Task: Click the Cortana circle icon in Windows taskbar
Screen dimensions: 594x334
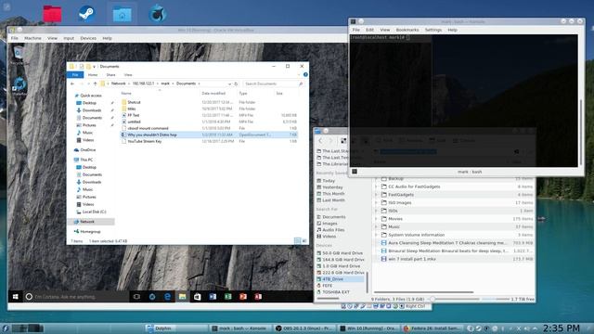Action: 29,297
